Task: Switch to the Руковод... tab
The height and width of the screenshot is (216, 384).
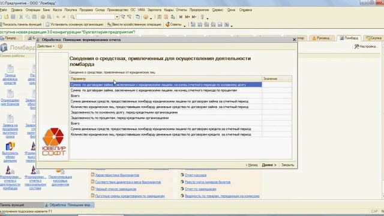Action: coord(322,38)
